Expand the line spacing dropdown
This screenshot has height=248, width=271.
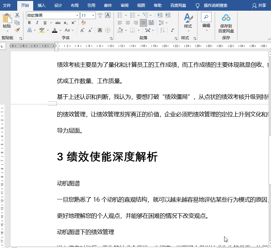click(x=167, y=23)
